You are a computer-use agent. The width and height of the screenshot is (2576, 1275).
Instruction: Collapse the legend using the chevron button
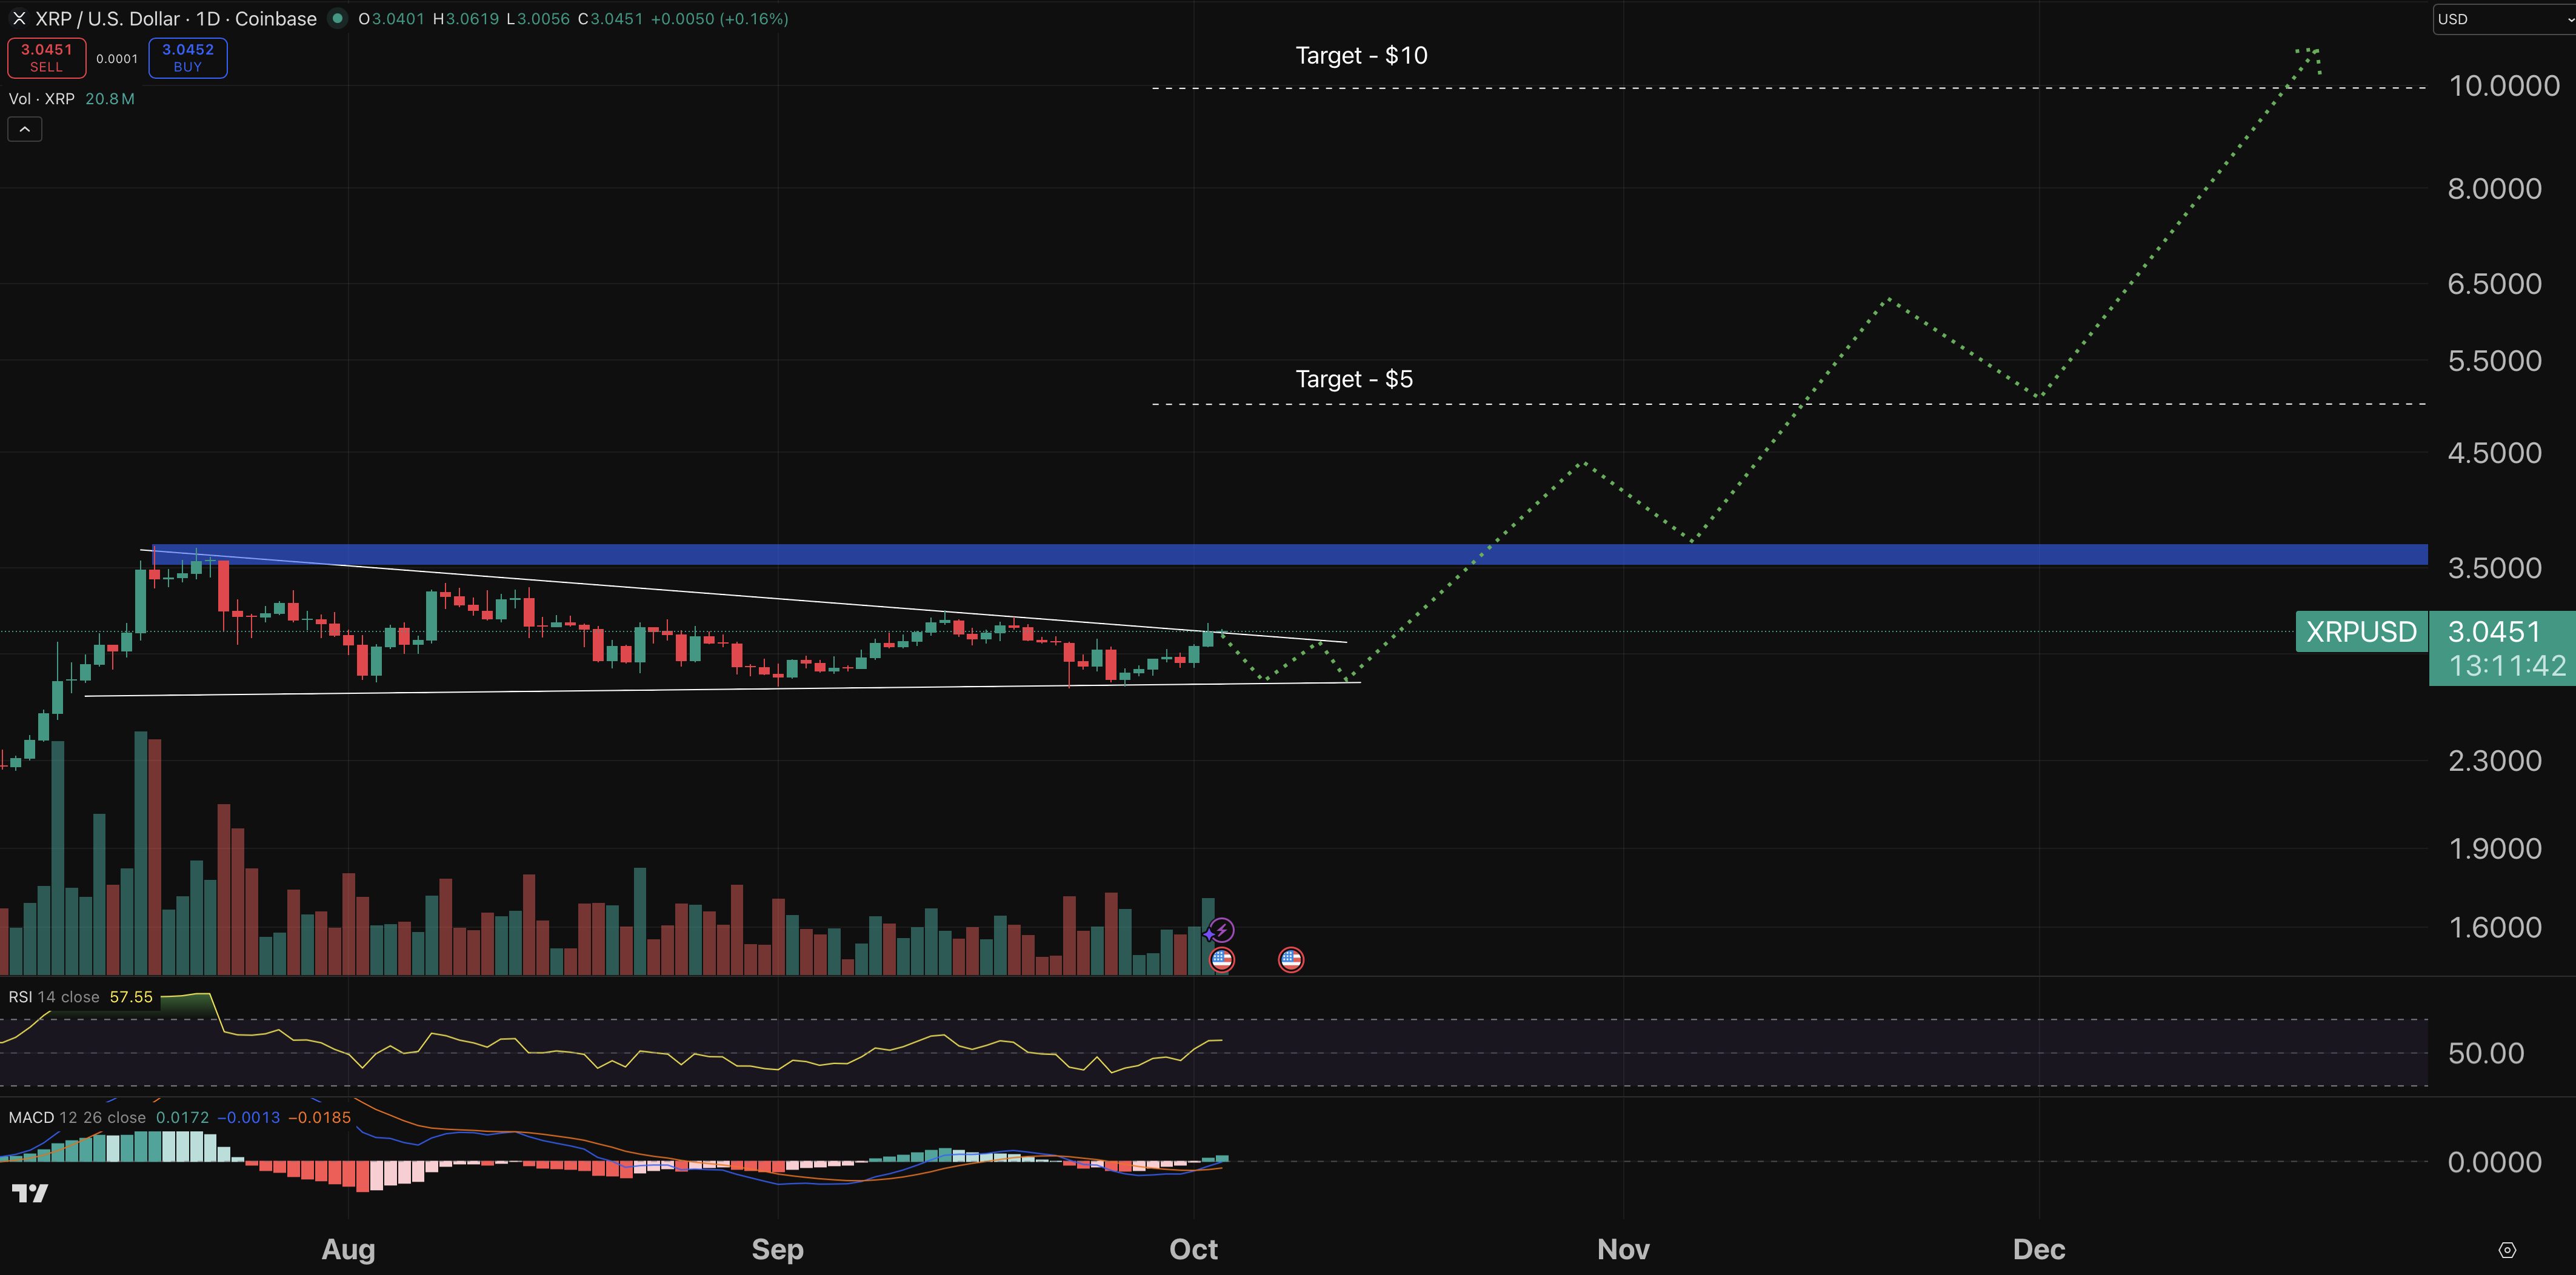click(x=24, y=128)
